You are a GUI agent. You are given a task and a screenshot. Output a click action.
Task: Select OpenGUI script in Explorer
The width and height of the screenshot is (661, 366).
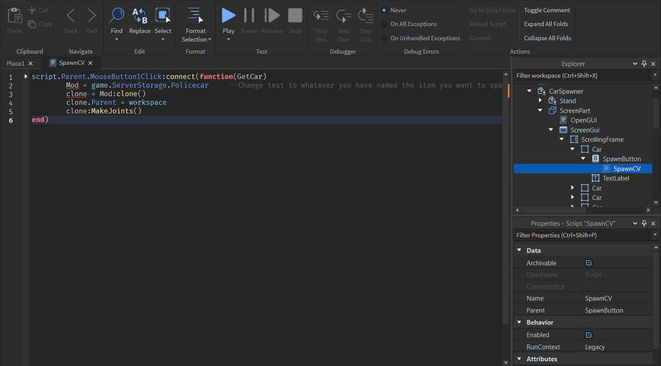583,120
